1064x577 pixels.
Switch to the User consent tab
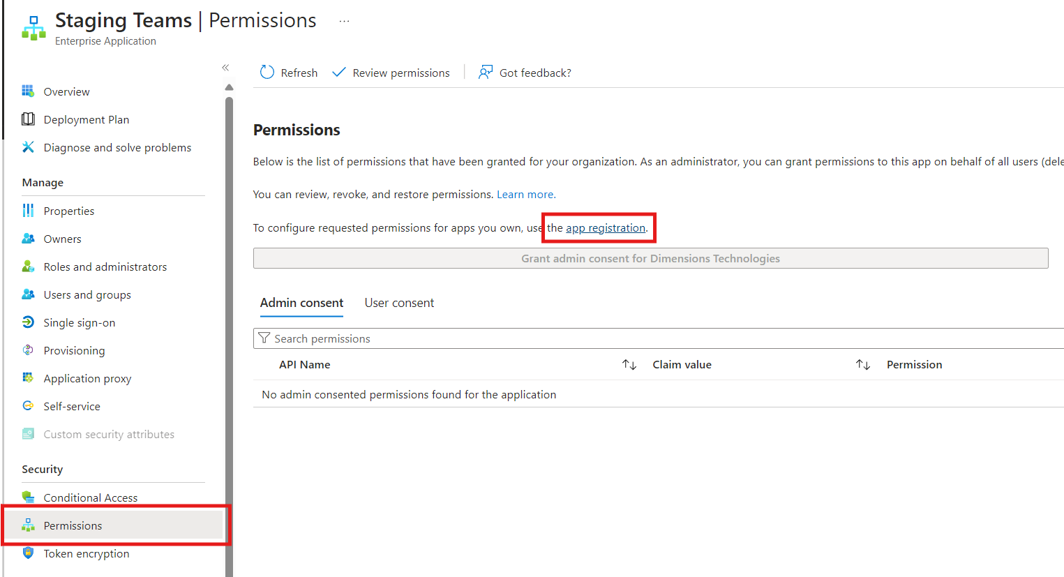click(x=399, y=303)
